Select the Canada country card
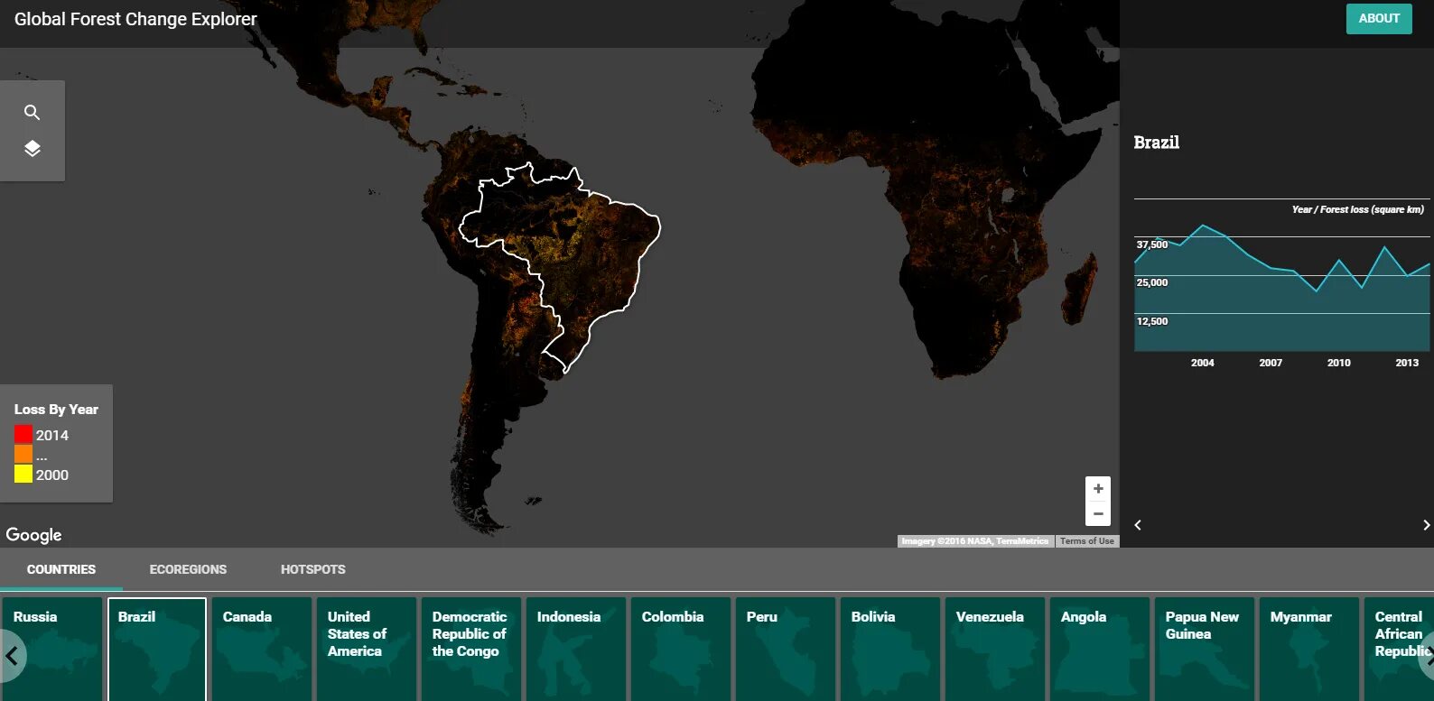The width and height of the screenshot is (1434, 701). (x=262, y=649)
